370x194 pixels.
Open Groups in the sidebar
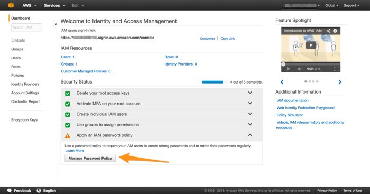[x=17, y=49]
